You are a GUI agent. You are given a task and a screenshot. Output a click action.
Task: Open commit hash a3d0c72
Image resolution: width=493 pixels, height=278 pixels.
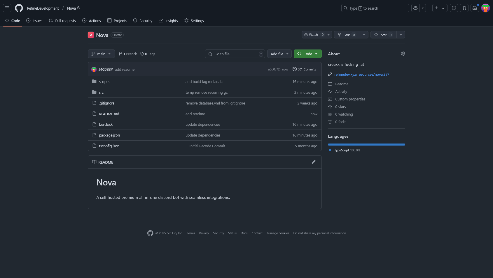[274, 69]
